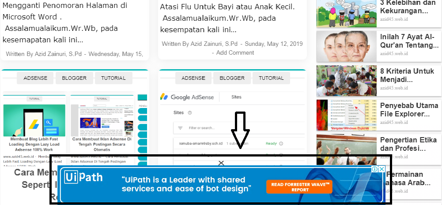This screenshot has width=442, height=205.
Task: Click the Sunday, May 12, 2019 date link
Action: (274, 44)
